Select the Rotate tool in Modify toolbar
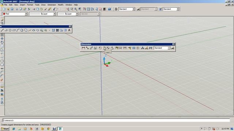 pyautogui.click(x=2, y=42)
